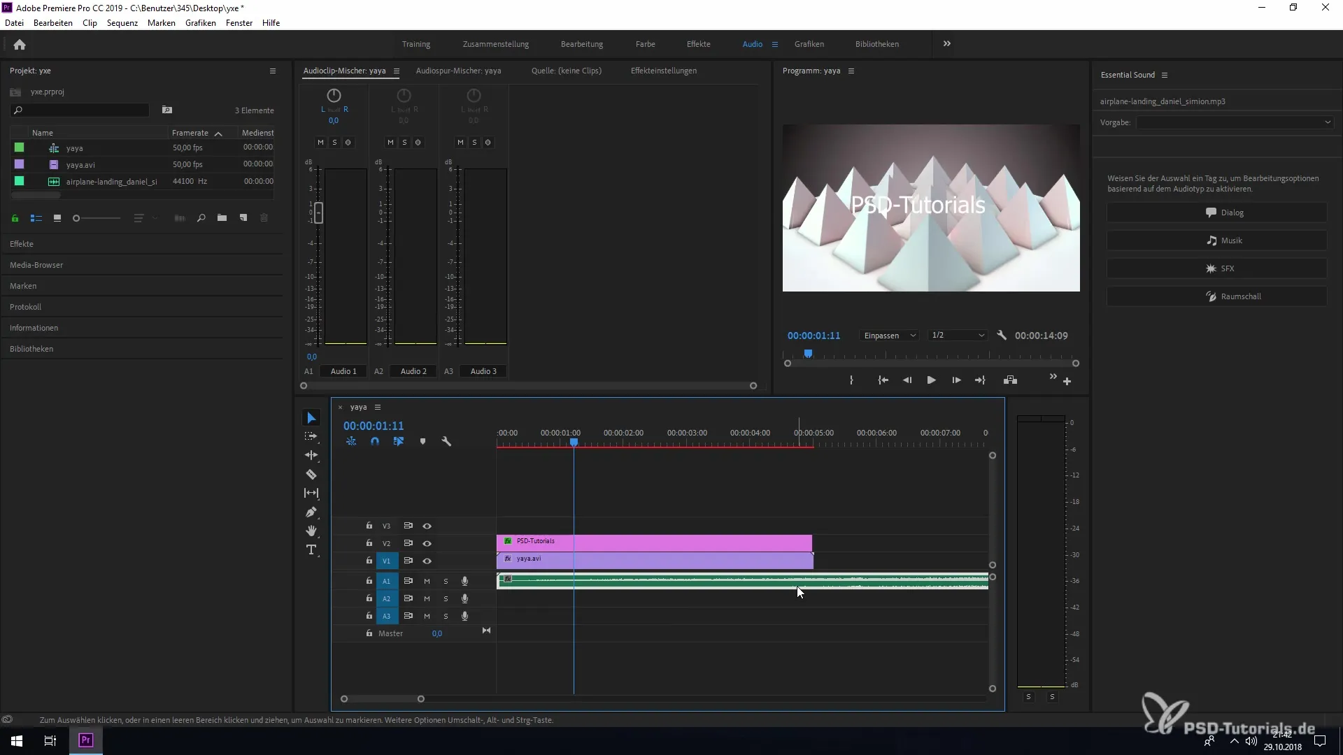Switch to Farbe workspace

(x=645, y=44)
